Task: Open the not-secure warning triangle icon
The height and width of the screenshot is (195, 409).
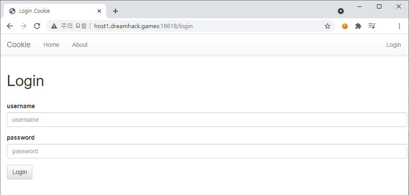Action: coord(54,26)
